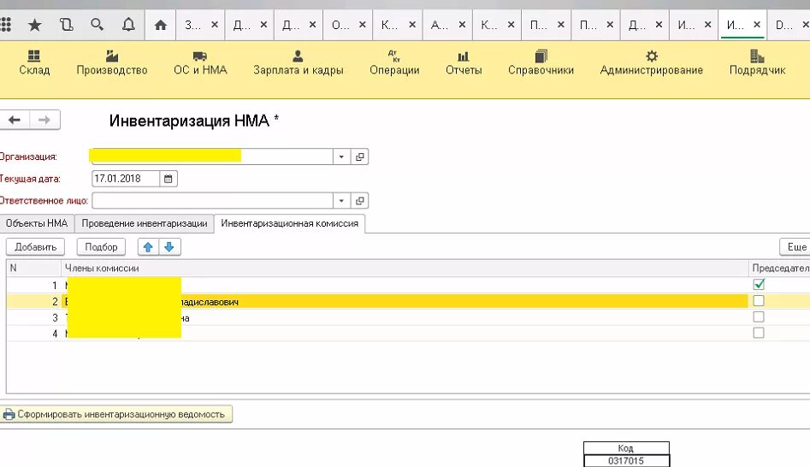Open Организация record icon
Viewport: 810px width, 467px height.
(x=359, y=157)
